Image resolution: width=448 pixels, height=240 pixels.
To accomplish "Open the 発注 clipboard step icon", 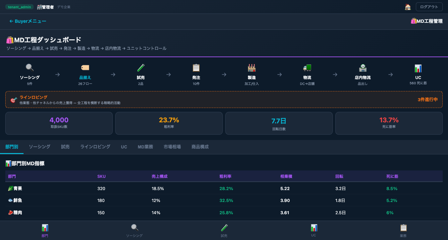I will point(196,68).
